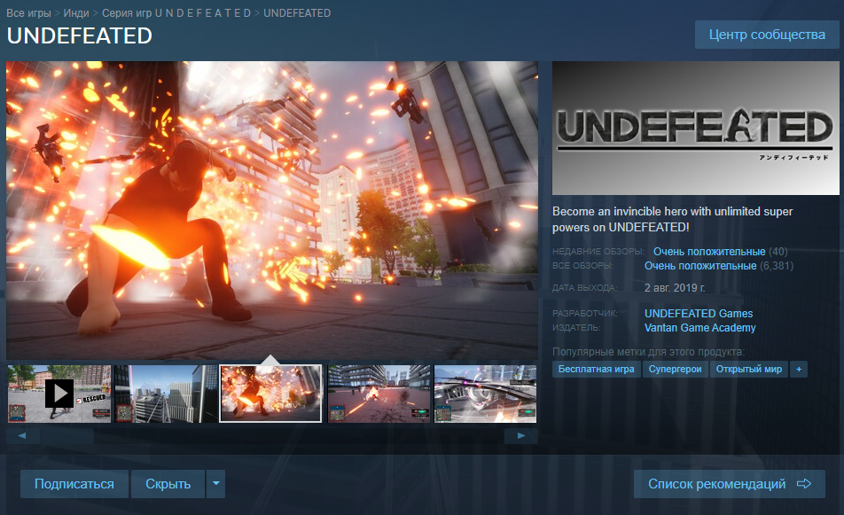Go to Инди breadcrumb link
The image size is (844, 515).
pos(76,13)
